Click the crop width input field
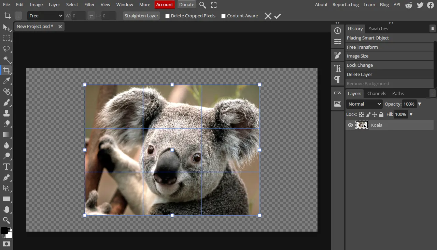Screen dimensions: 437x250 (78, 16)
